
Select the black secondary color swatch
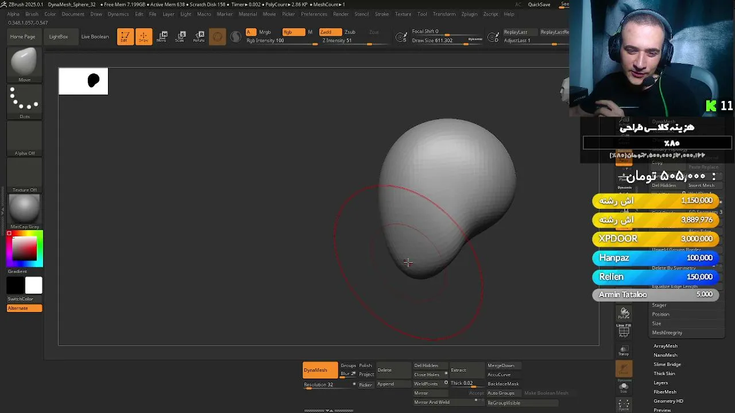click(x=16, y=285)
